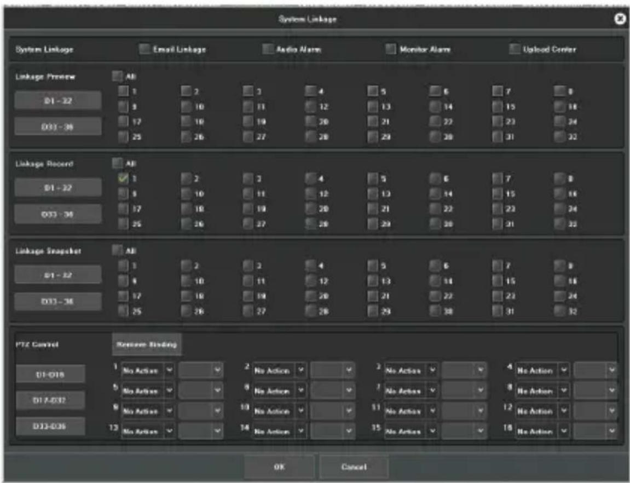Check channel 32 in Linkage Snapshot
Image resolution: width=630 pixels, height=483 pixels.
[560, 311]
